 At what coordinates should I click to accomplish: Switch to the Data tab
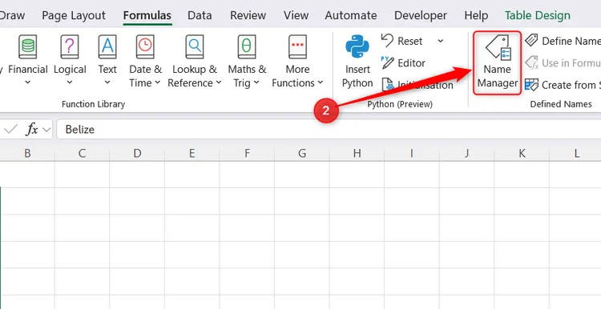click(x=200, y=15)
